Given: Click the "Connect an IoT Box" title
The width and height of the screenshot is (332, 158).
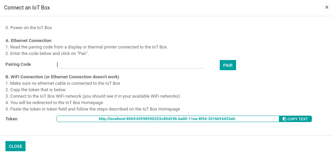Looking at the screenshot, I should (27, 8).
